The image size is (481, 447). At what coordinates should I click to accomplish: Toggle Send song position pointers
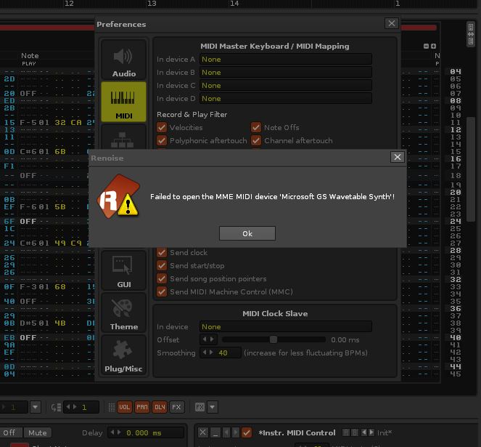pos(162,279)
